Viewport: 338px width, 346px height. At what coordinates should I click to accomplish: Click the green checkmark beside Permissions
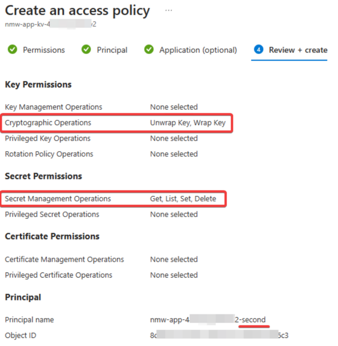12,50
